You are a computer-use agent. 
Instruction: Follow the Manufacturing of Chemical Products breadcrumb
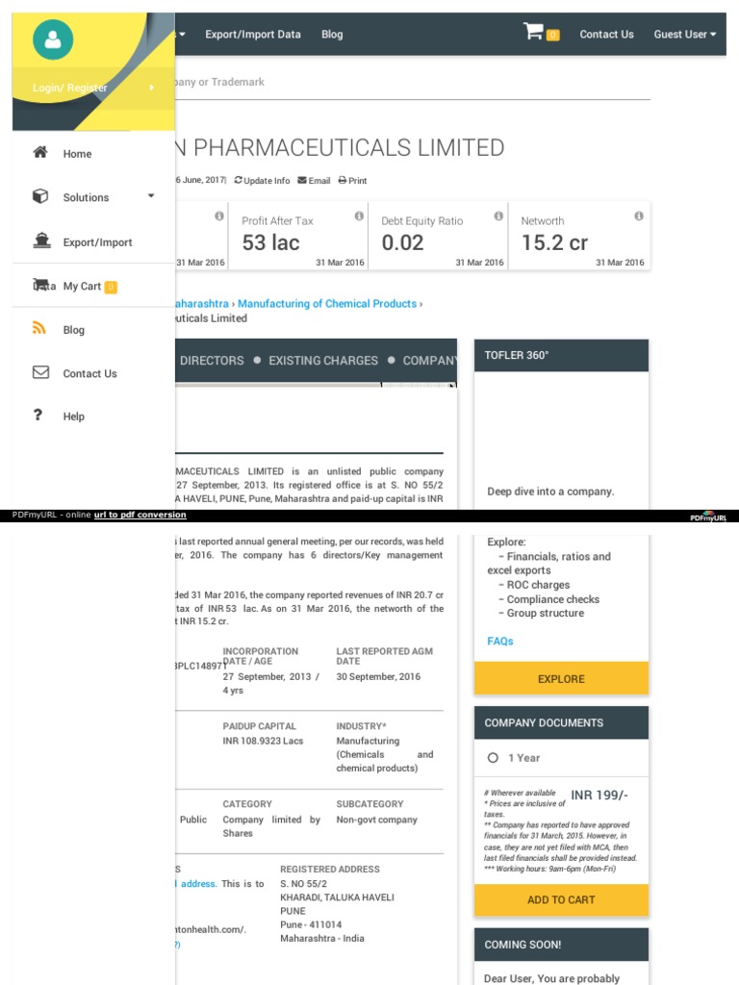coord(327,304)
